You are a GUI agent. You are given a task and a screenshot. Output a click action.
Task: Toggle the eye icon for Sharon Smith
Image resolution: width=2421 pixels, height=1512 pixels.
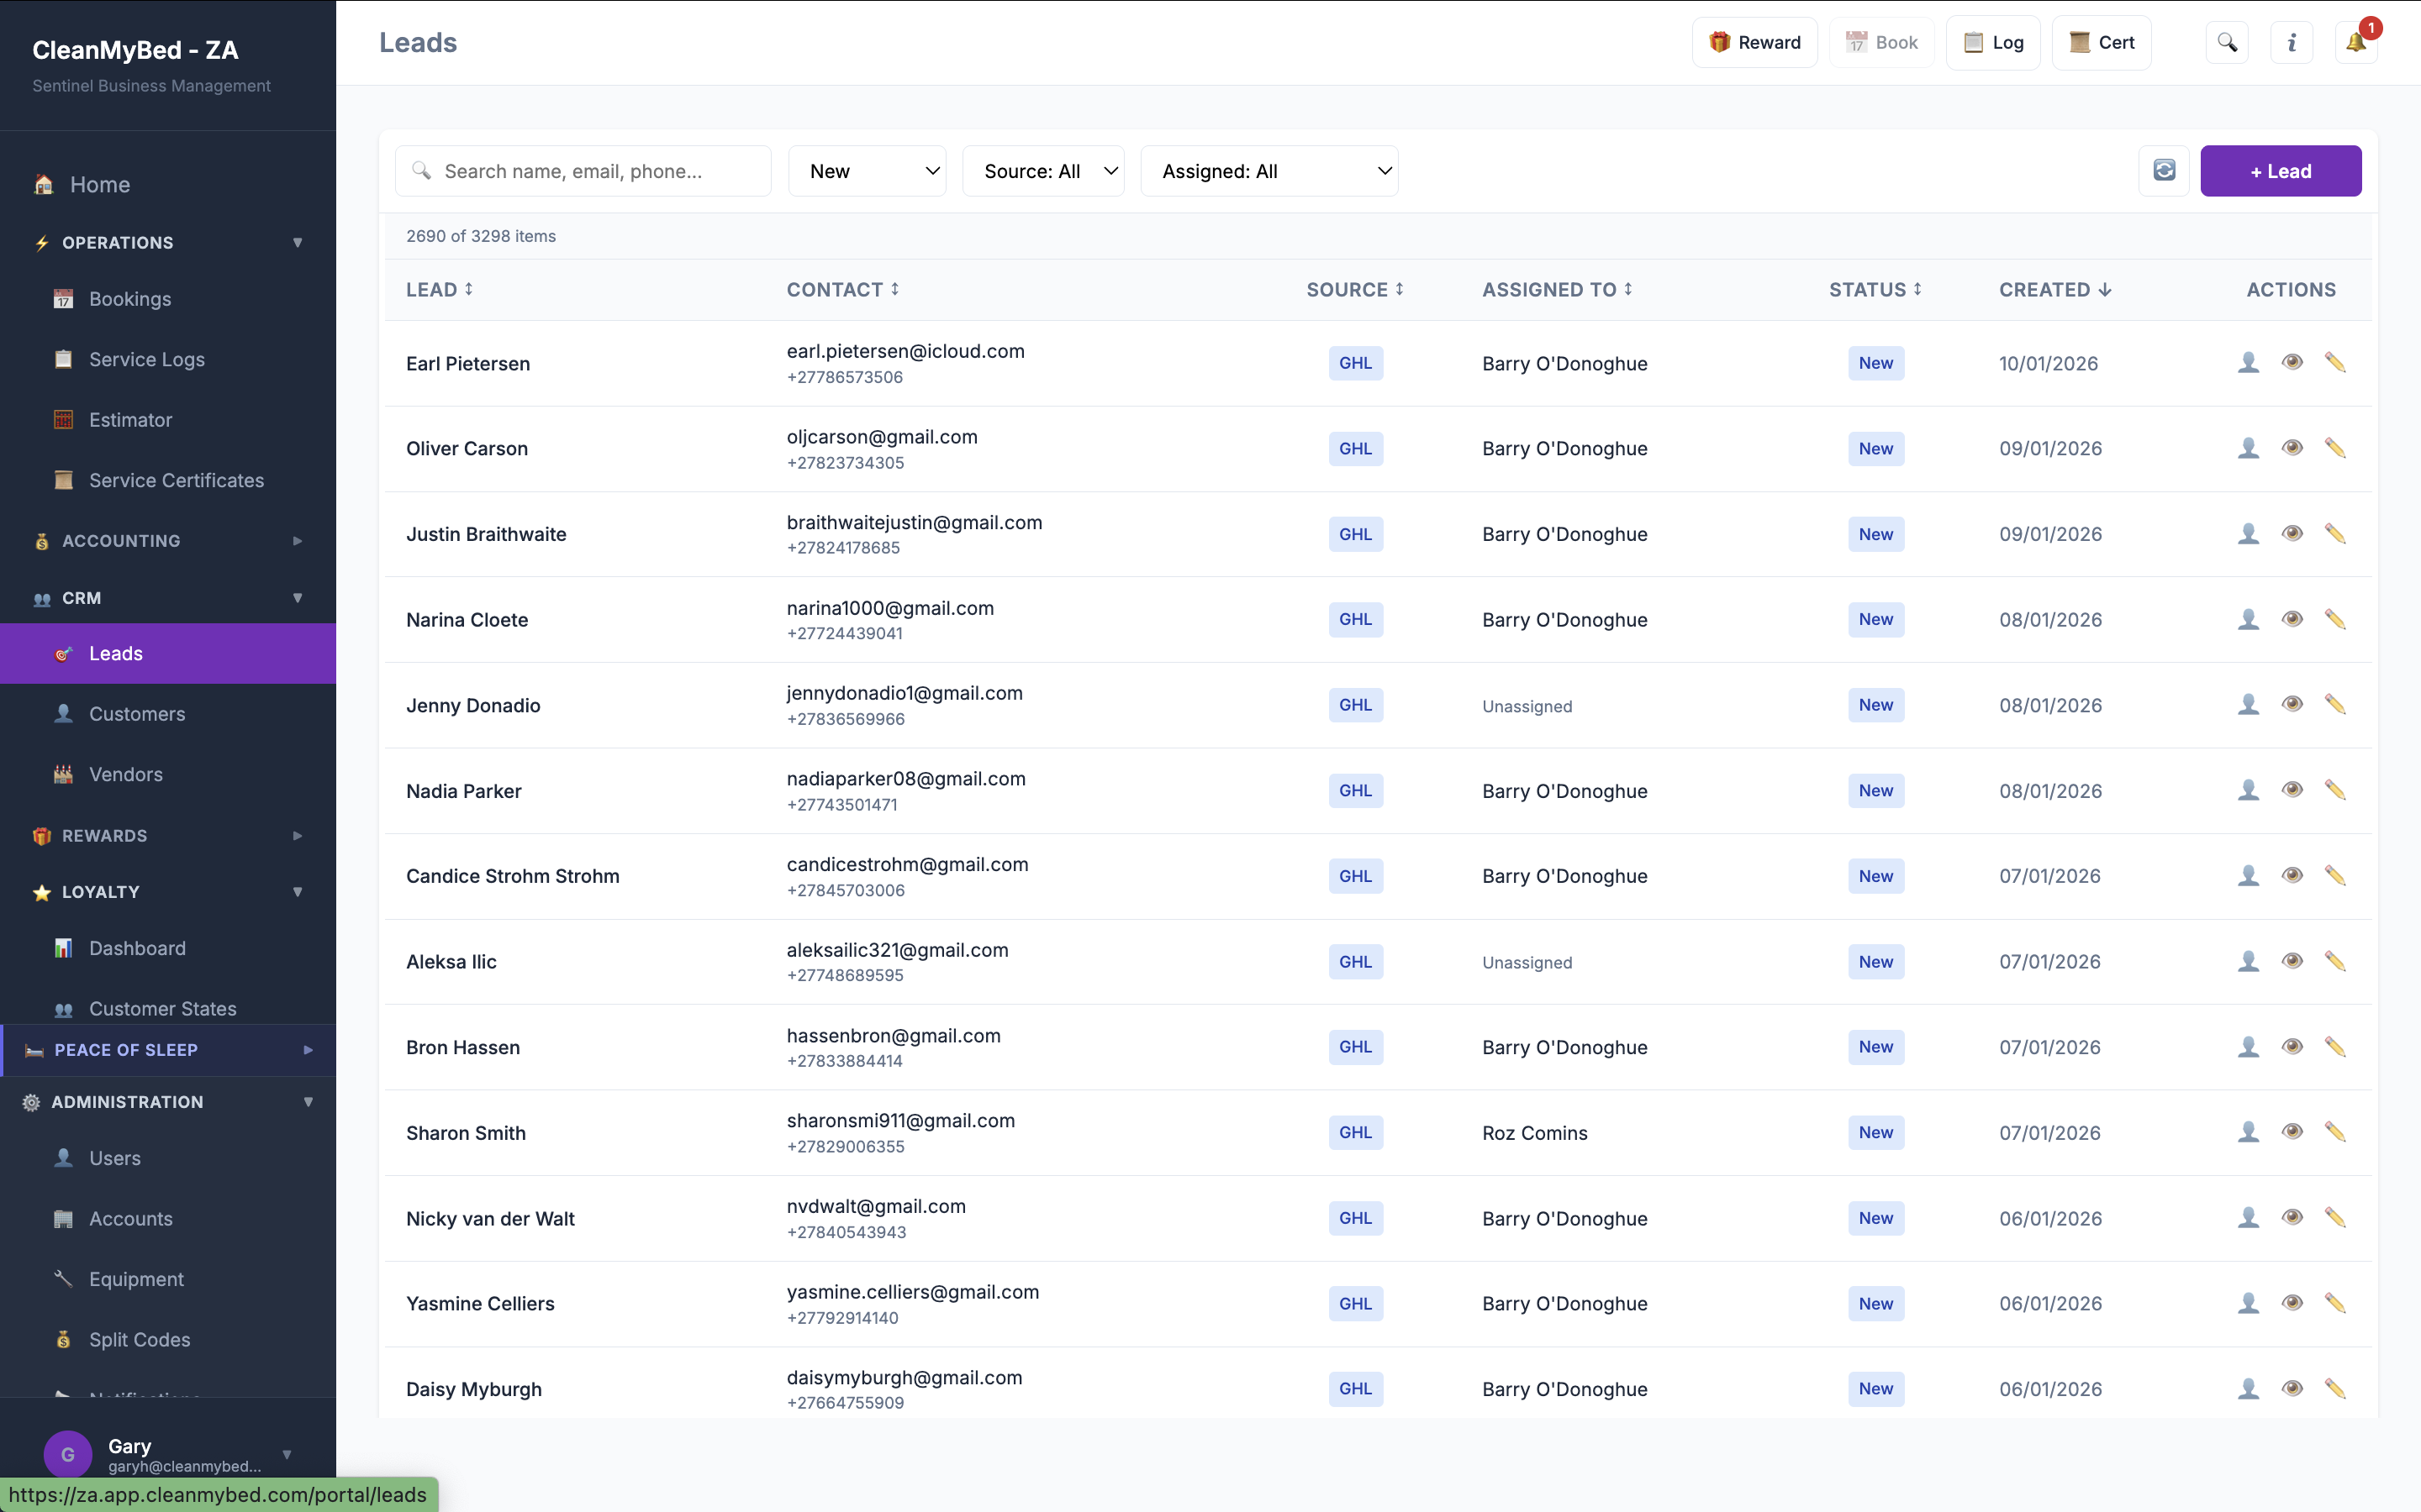2292,1131
